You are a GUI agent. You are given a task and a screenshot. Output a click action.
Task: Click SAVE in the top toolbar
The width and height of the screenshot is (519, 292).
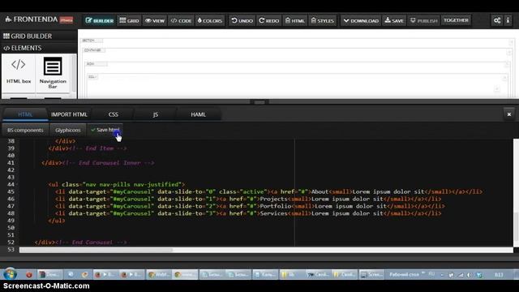click(394, 20)
